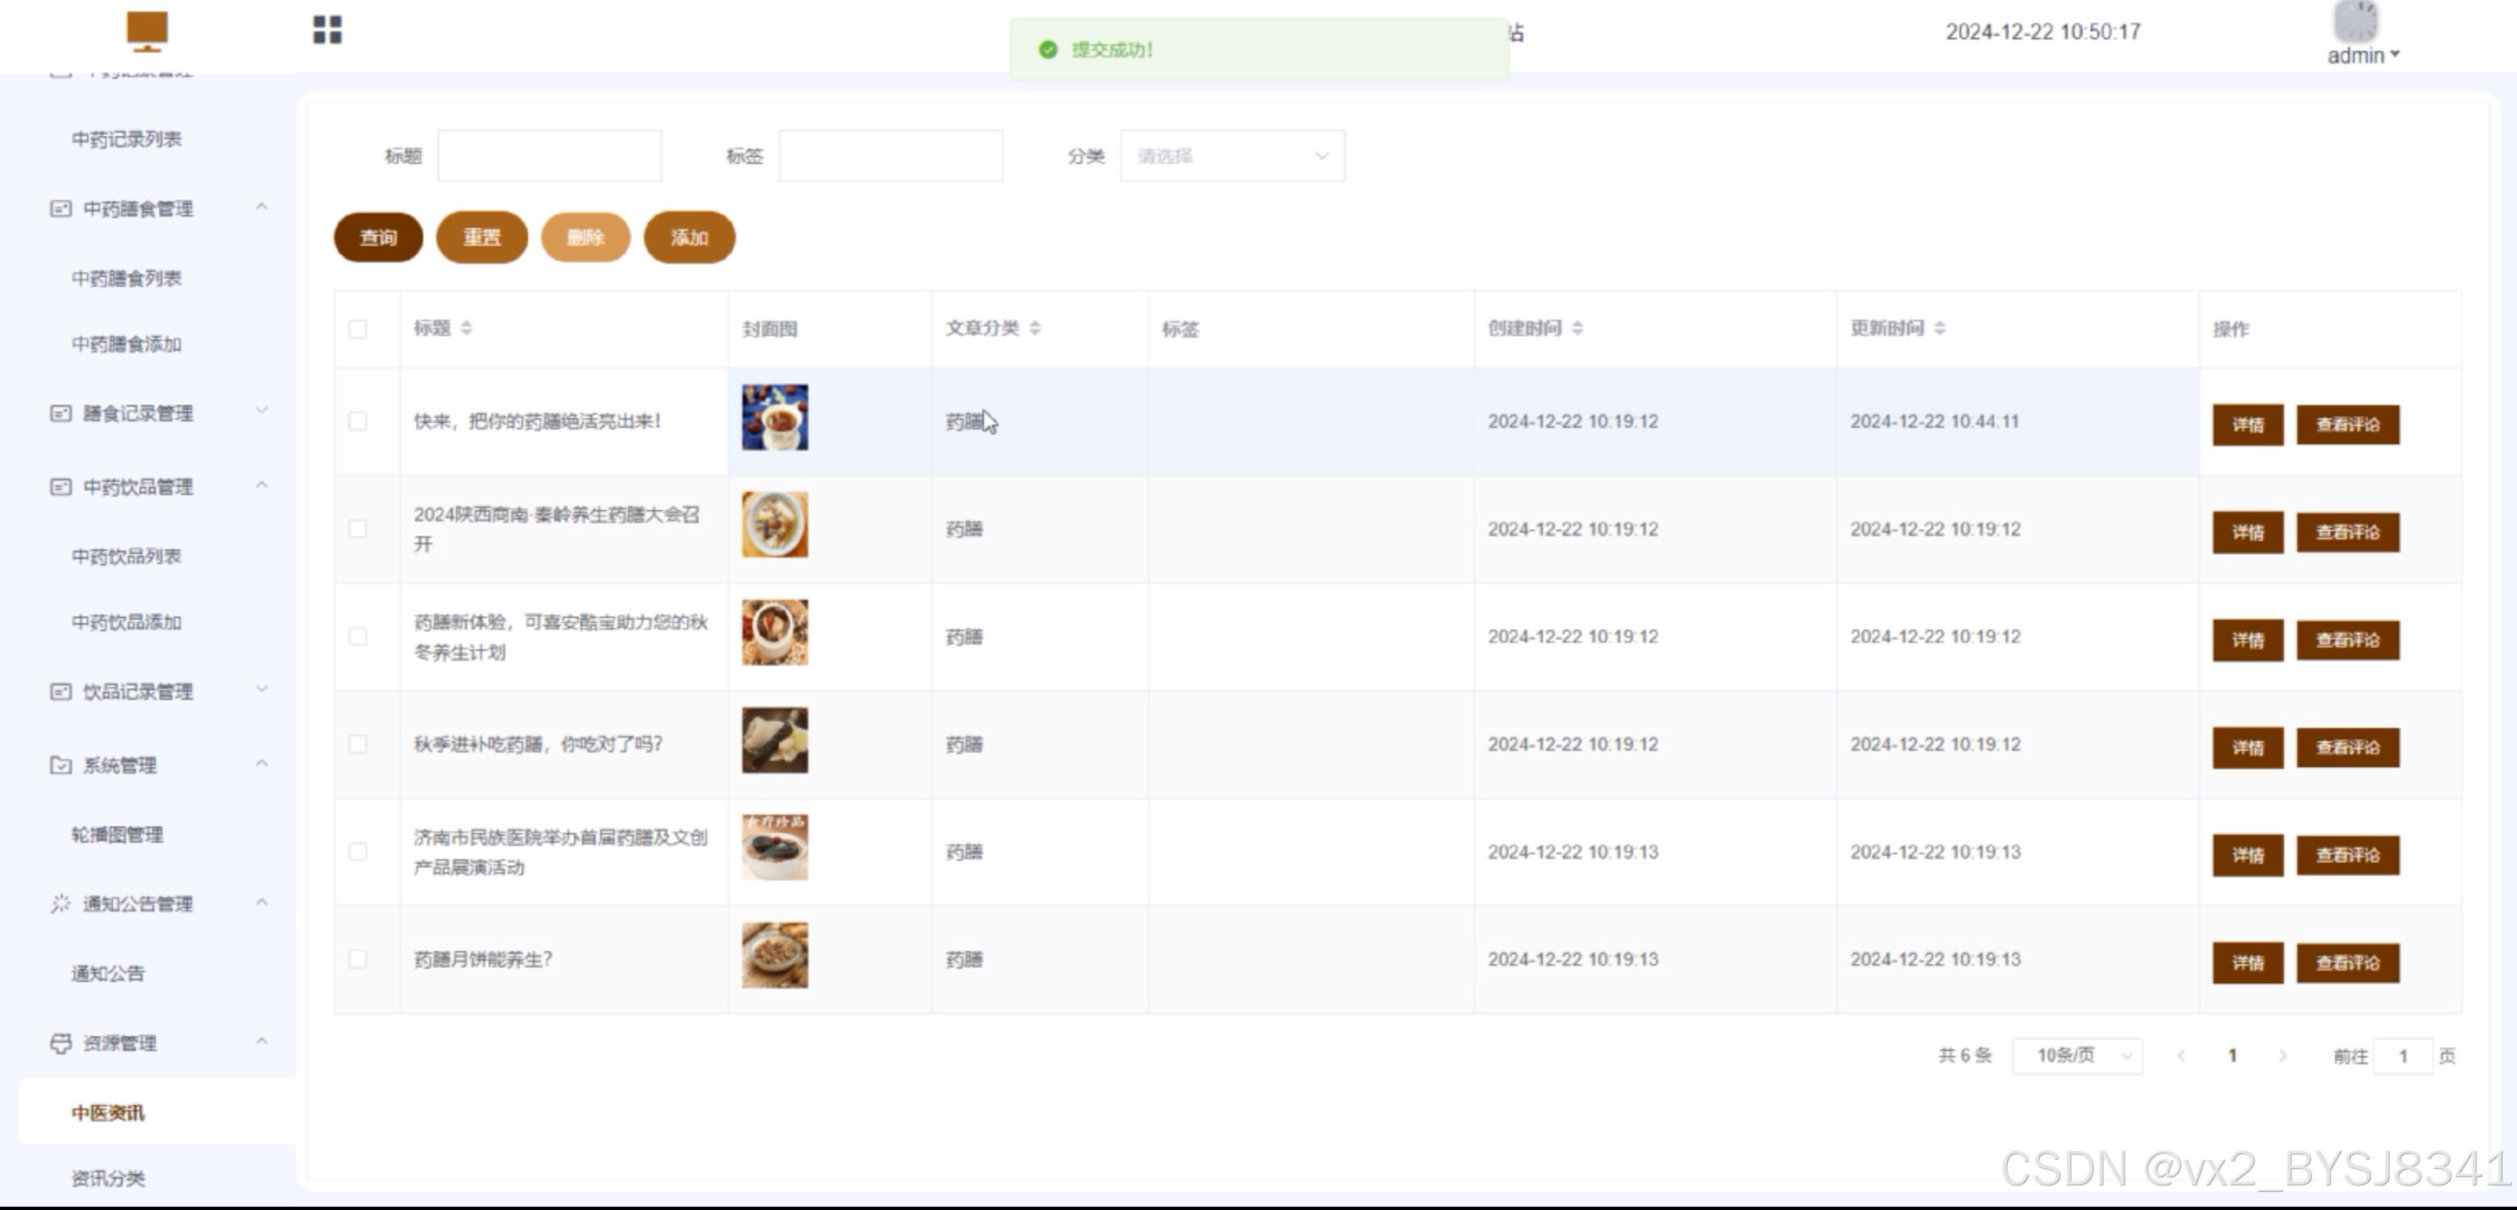Toggle select-all checkbox in table header
This screenshot has height=1210, width=2517.
tap(357, 330)
